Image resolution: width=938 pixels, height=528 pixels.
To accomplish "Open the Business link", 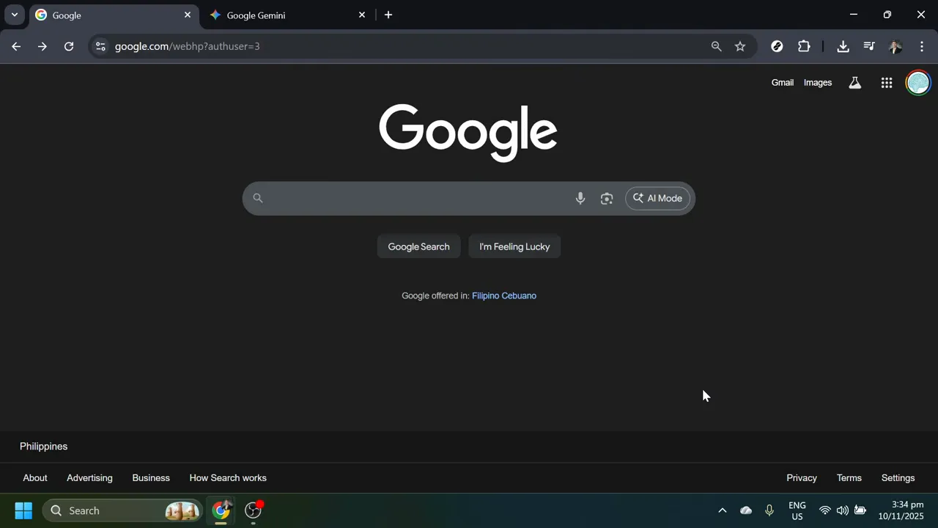I will 151,477.
